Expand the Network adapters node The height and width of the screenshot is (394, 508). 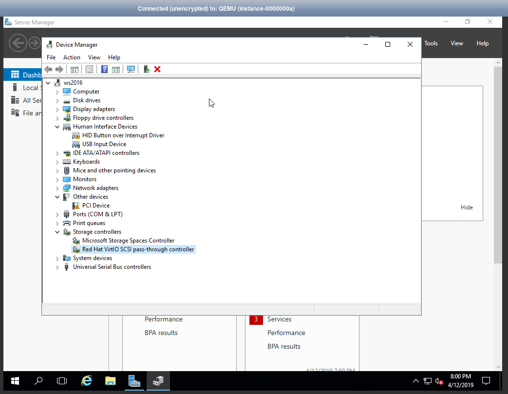click(57, 188)
